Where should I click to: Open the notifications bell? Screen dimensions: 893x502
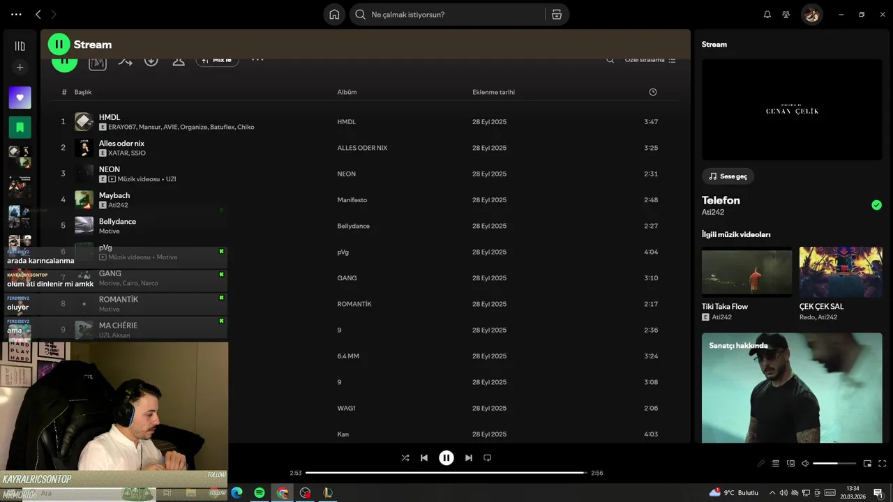click(767, 14)
